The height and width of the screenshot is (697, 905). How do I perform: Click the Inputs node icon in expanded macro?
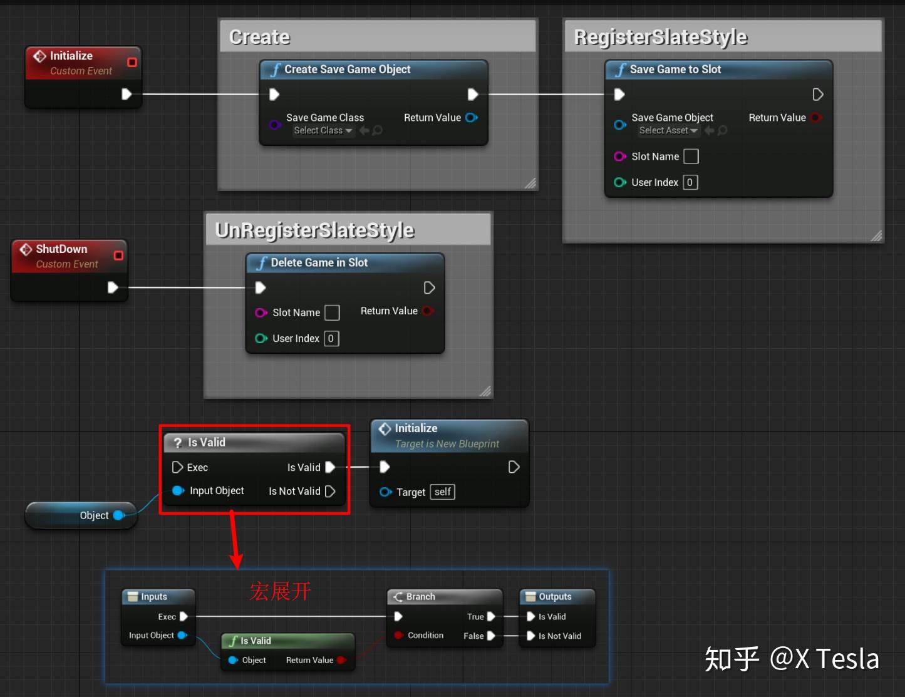(134, 597)
